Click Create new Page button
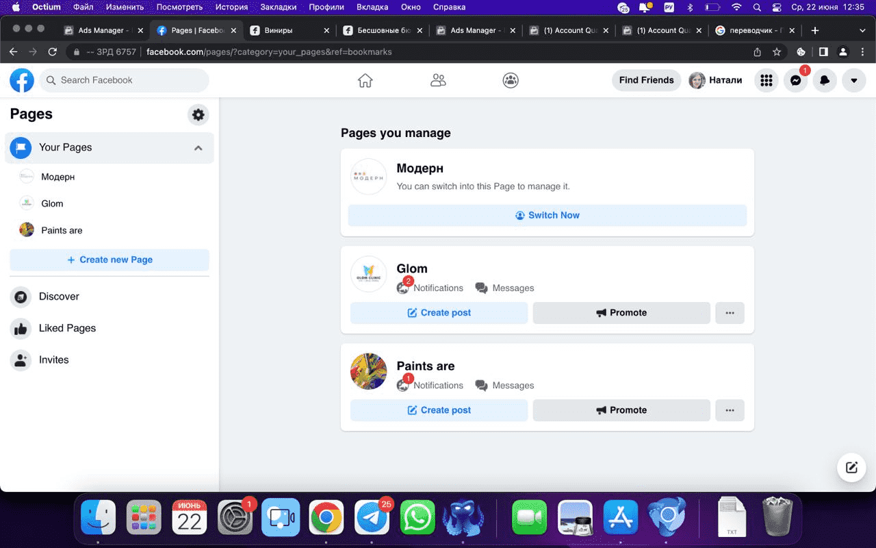876x548 pixels. tap(109, 260)
